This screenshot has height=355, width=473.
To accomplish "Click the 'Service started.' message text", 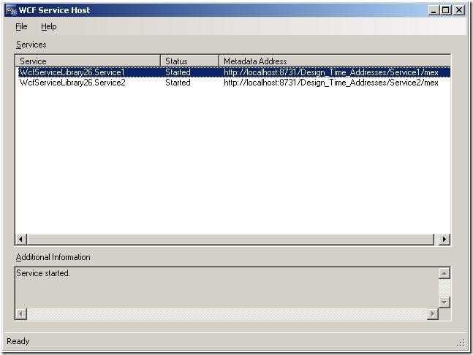I will point(43,273).
